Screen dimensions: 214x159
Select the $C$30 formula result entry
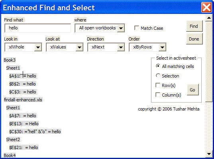click(35, 132)
